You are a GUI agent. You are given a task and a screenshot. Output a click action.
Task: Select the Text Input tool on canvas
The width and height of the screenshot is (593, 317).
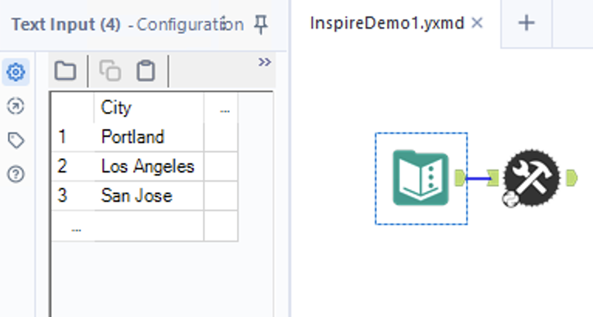pyautogui.click(x=421, y=179)
